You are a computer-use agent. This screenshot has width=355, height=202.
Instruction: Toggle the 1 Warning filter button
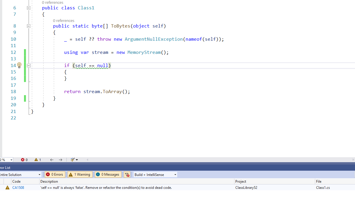(x=80, y=174)
